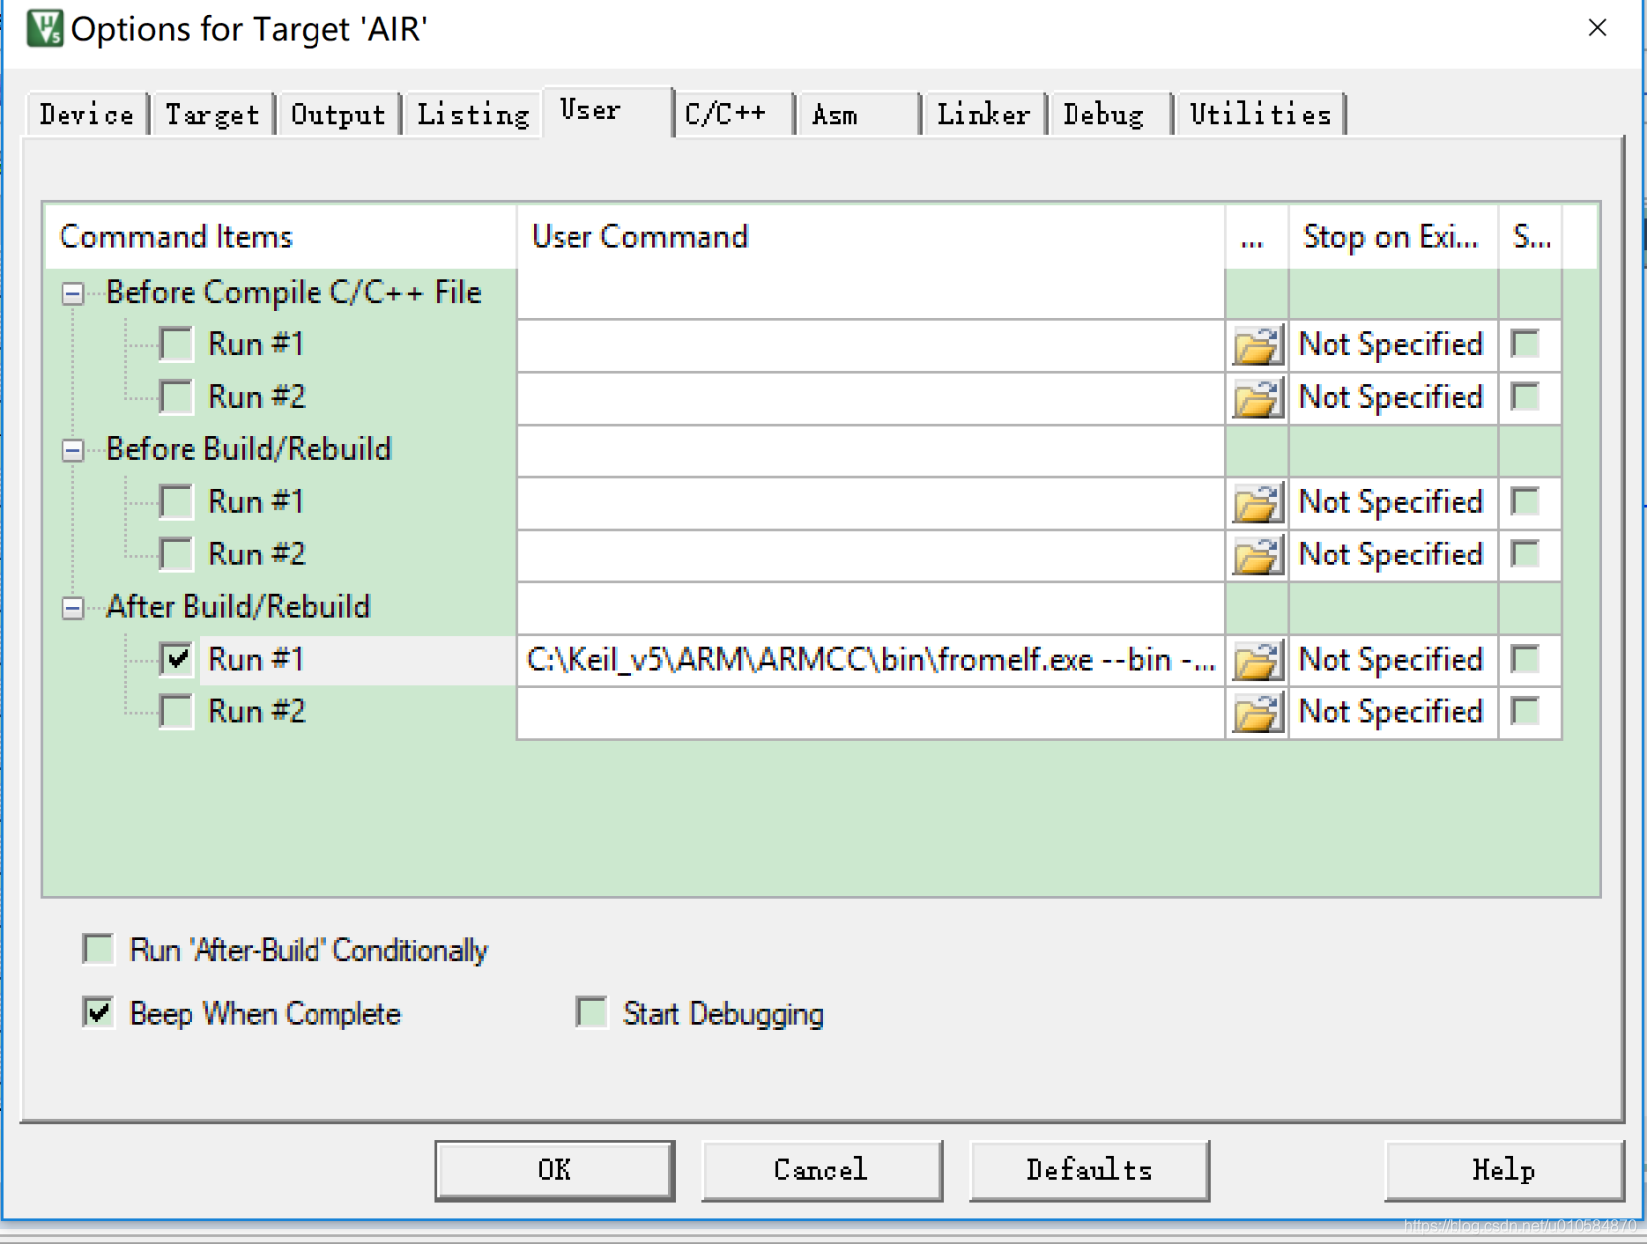Collapse the Before Compile C/C++ File group
Viewport: 1647px width, 1245px height.
pyautogui.click(x=72, y=293)
